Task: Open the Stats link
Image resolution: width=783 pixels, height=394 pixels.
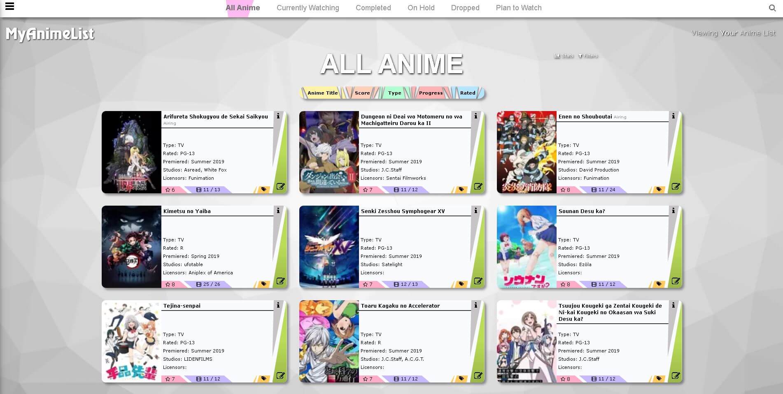Action: (x=564, y=56)
